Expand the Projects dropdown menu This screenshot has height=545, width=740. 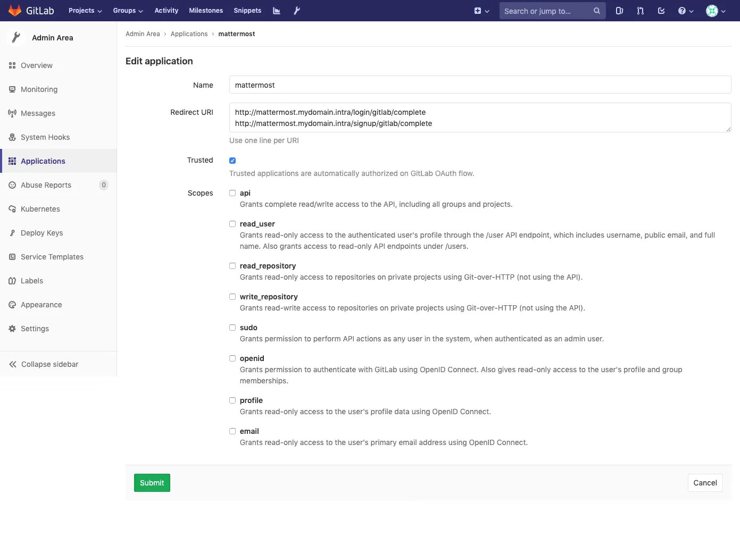(x=85, y=11)
